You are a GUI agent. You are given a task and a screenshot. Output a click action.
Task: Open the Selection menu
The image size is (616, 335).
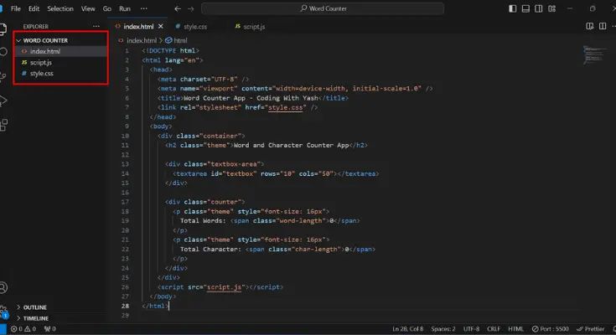coord(60,8)
